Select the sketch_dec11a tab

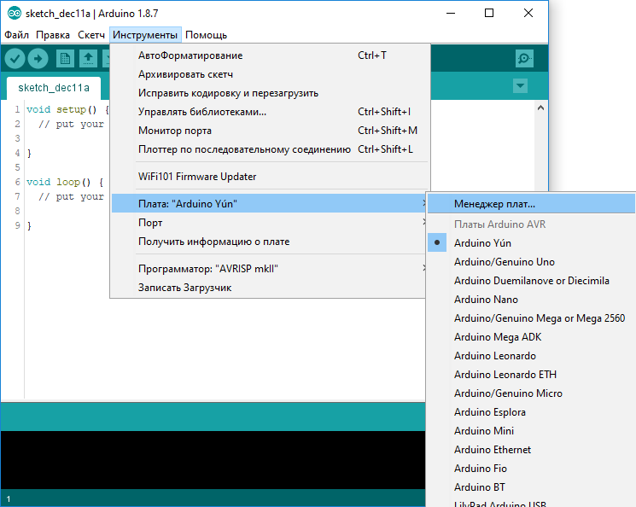(x=54, y=88)
